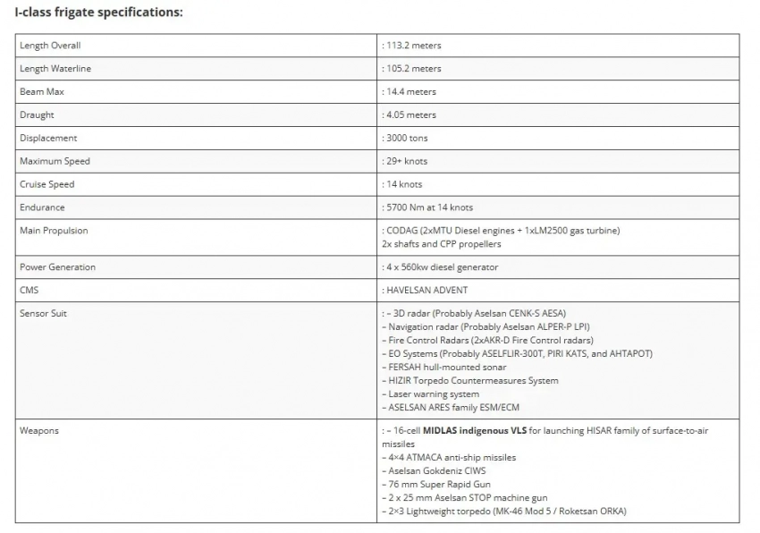Click the Cruise Speed label
Screen dimensions: 760x533
[47, 185]
